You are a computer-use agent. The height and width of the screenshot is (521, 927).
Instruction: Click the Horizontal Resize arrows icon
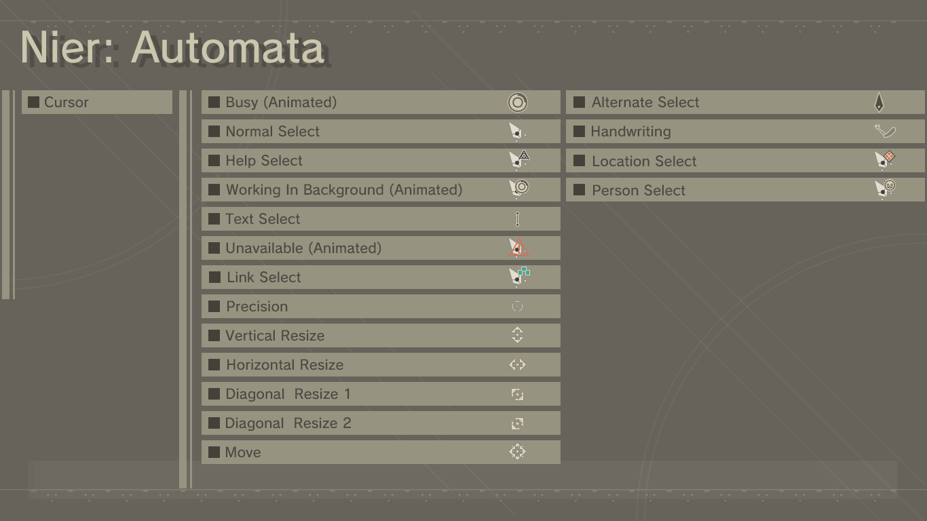point(517,365)
